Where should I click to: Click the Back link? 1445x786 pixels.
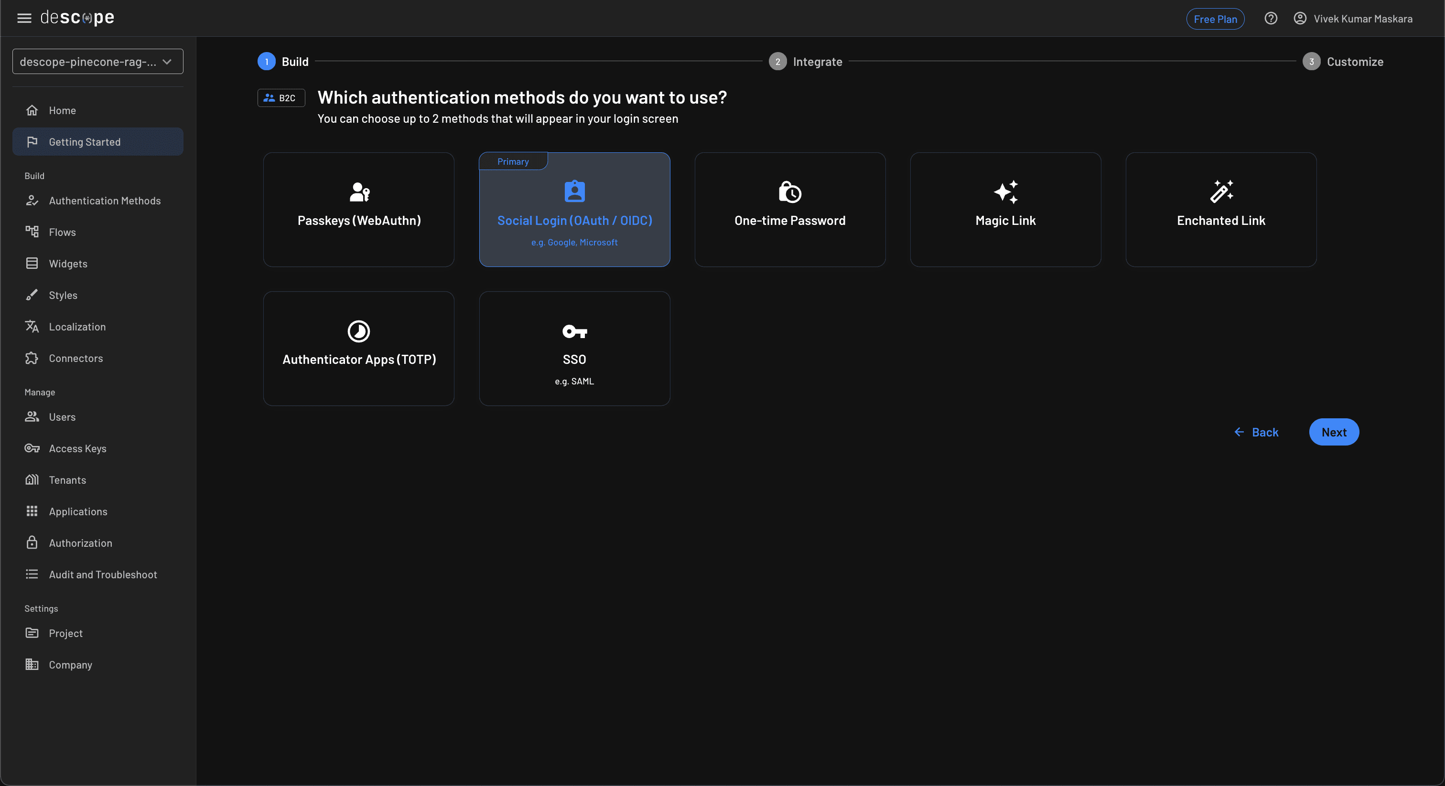[x=1256, y=432]
